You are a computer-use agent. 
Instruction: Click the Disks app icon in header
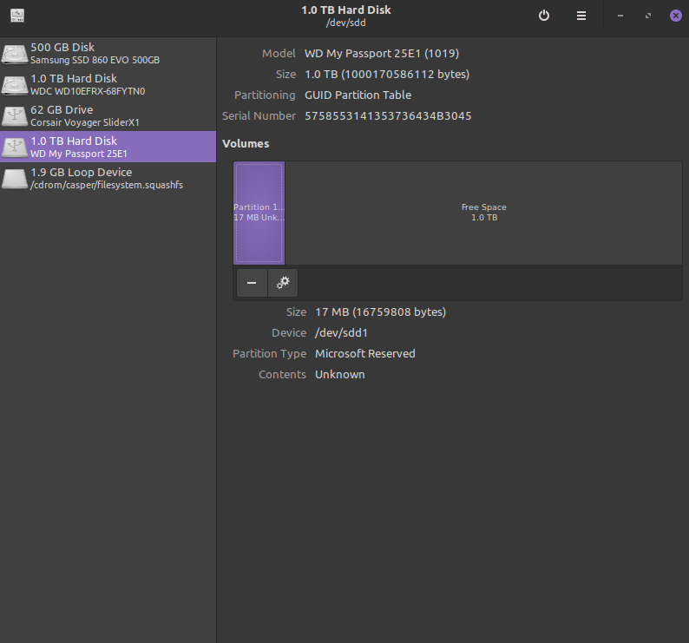[17, 16]
